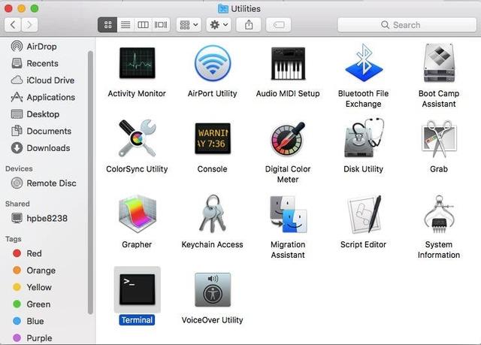Open the Boot Camp Assistant icon
This screenshot has height=345, width=481.
click(438, 64)
